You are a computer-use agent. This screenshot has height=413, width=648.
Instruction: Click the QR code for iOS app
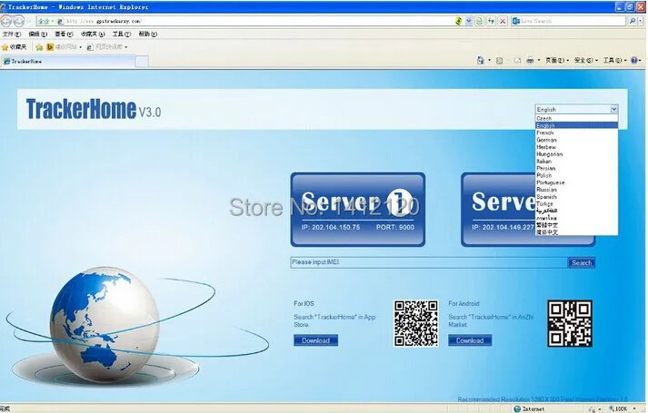click(x=415, y=323)
